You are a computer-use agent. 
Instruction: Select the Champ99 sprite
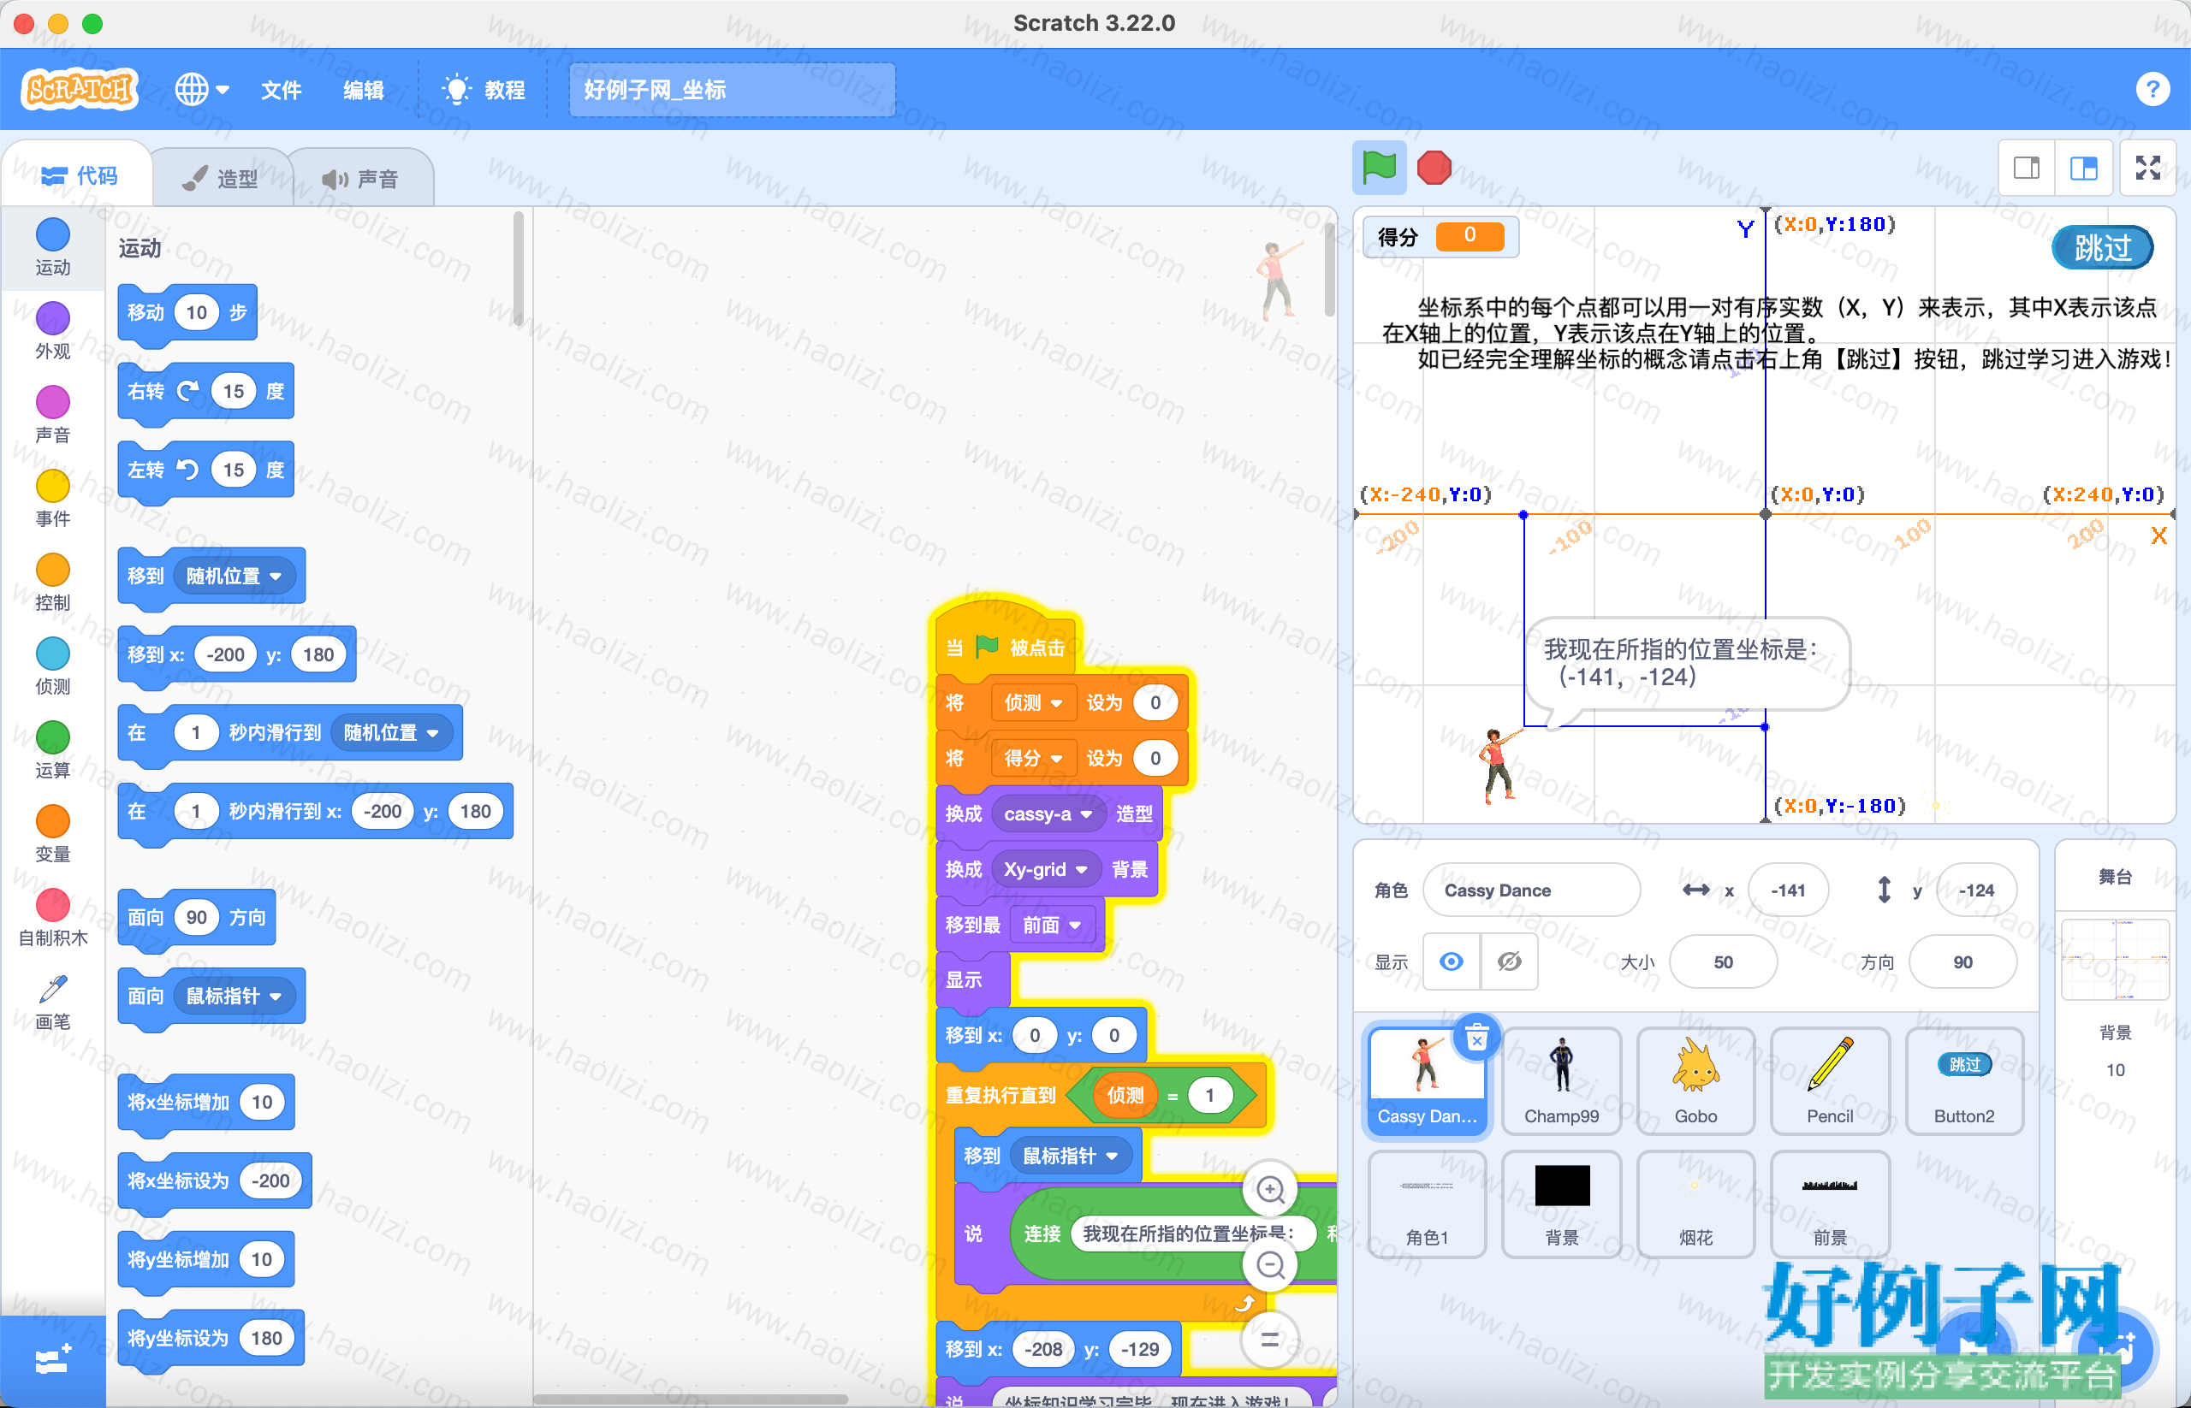pos(1561,1080)
